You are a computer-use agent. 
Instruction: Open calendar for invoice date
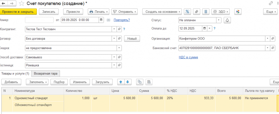[101, 20]
